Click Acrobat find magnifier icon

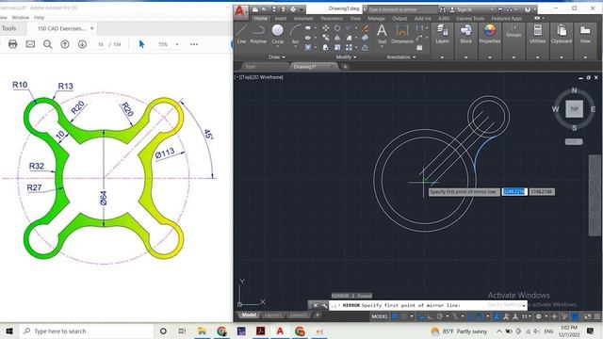[x=48, y=44]
